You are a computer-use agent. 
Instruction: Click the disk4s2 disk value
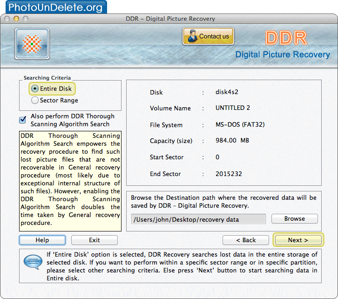(227, 92)
